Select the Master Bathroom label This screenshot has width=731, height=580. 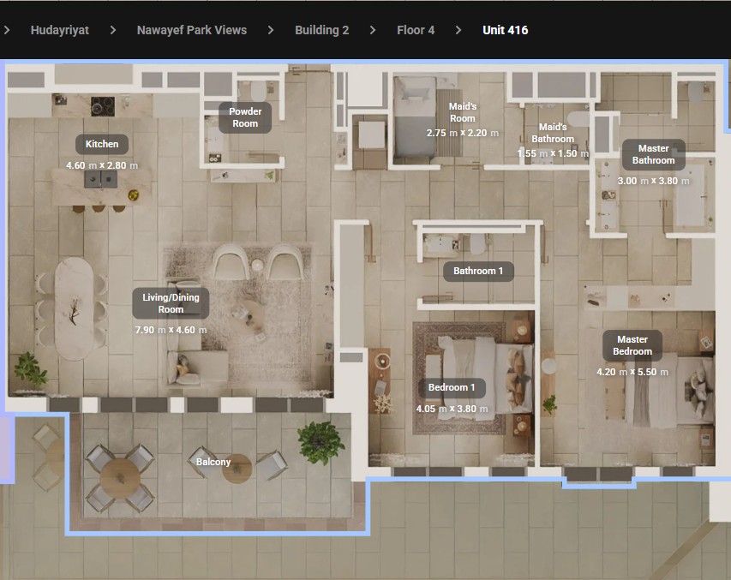(x=654, y=154)
